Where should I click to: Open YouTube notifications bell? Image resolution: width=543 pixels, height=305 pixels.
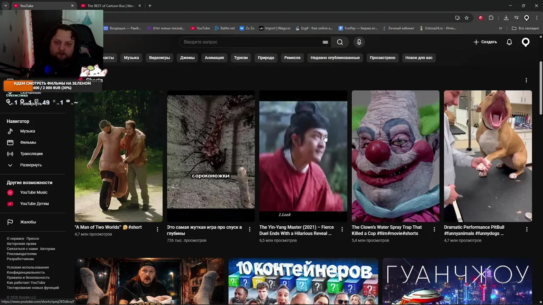tap(509, 42)
